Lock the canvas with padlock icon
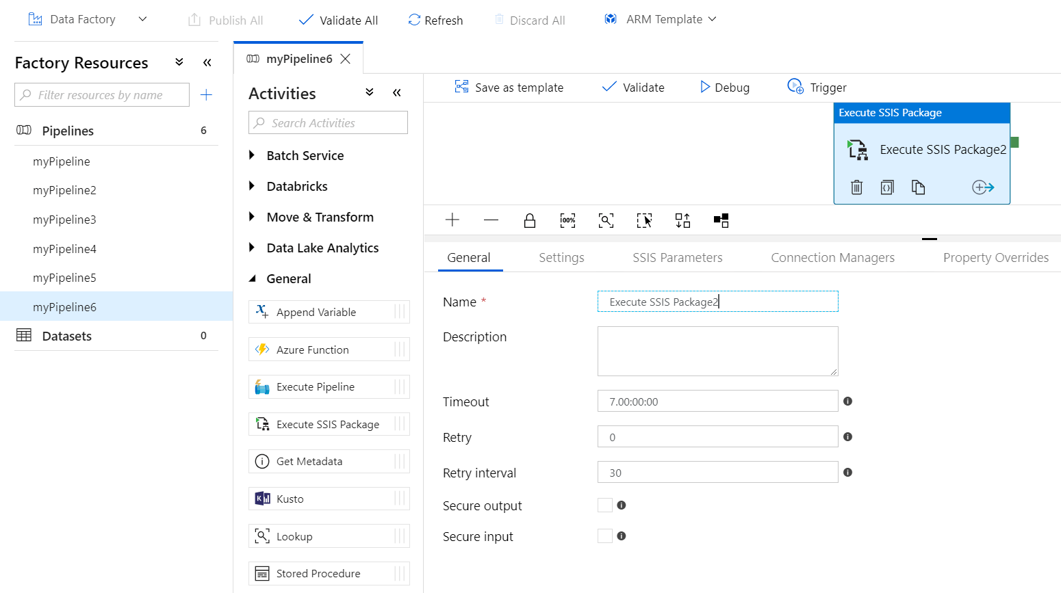Image resolution: width=1061 pixels, height=593 pixels. (x=529, y=220)
